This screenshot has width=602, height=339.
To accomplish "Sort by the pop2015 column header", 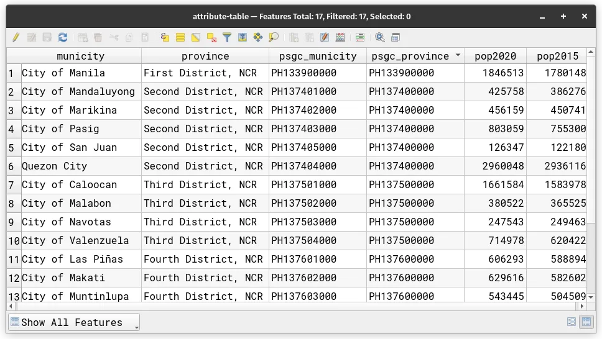I will (557, 56).
